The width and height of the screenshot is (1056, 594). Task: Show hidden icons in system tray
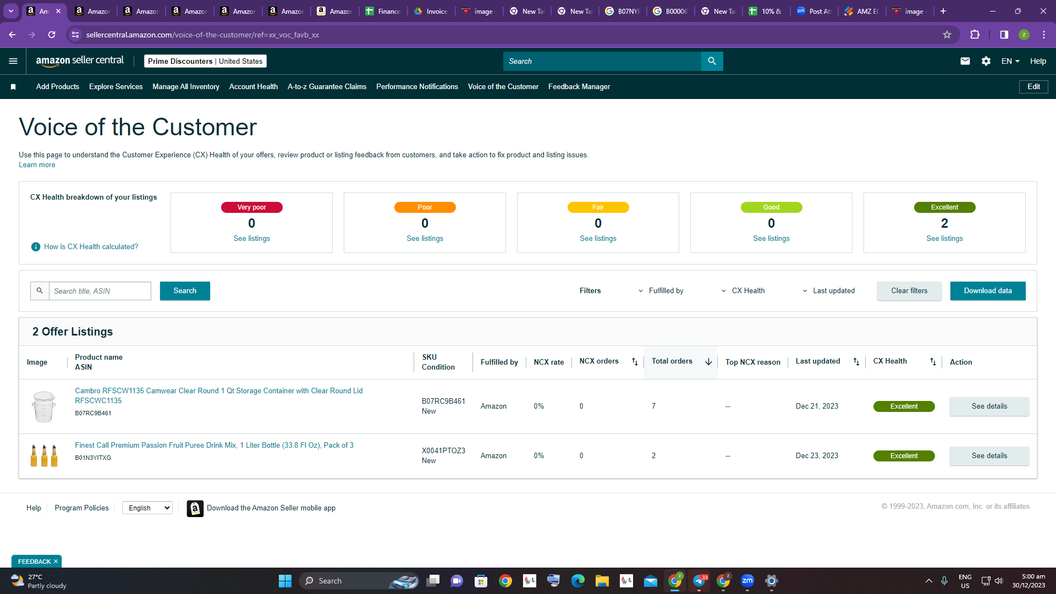(x=928, y=581)
